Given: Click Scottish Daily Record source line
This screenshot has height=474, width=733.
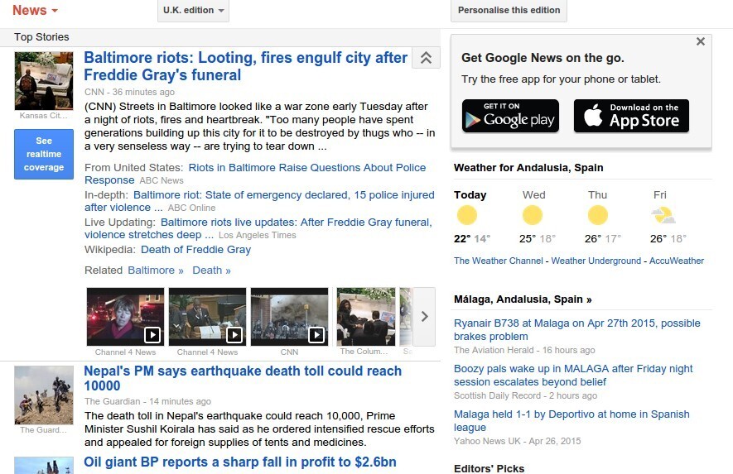Looking at the screenshot, I should (x=525, y=395).
